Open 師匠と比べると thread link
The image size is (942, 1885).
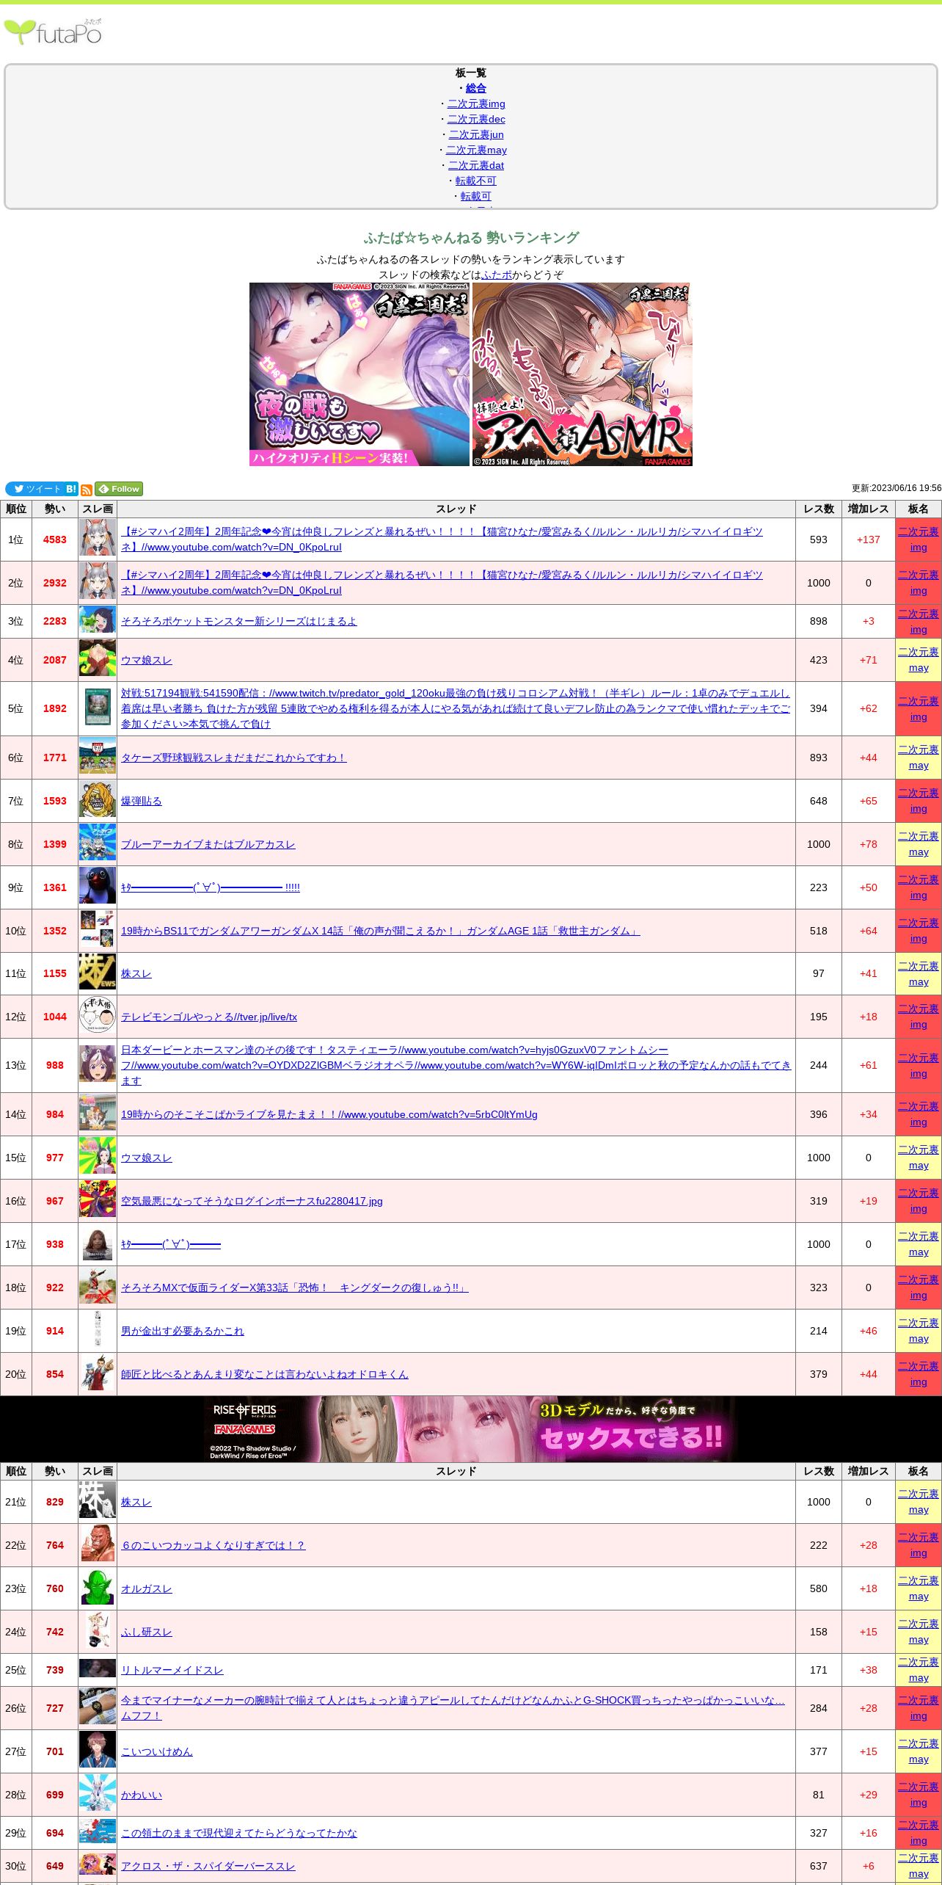[x=265, y=1374]
